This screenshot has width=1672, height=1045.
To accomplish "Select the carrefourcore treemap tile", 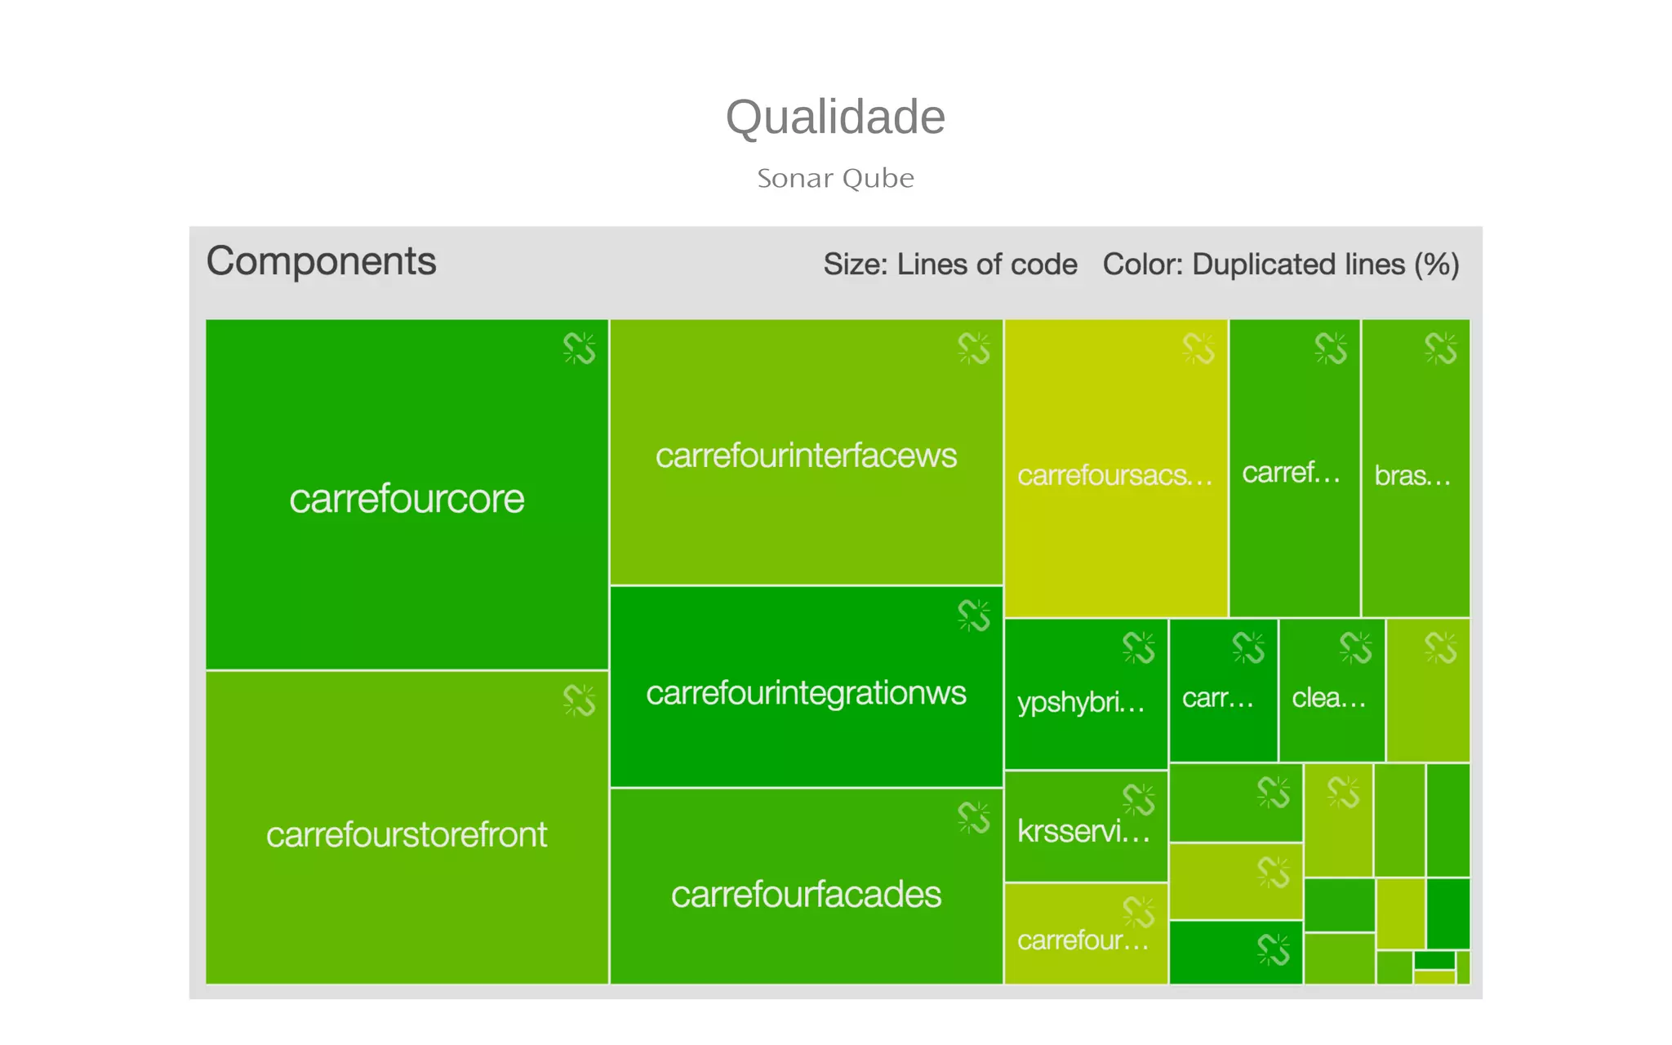I will (x=407, y=498).
